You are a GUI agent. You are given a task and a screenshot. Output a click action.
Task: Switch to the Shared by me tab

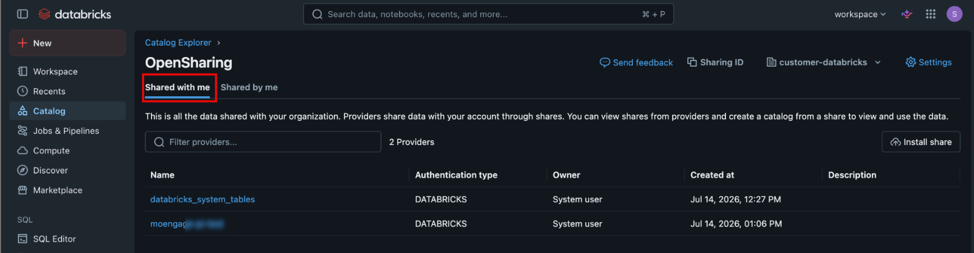point(249,87)
